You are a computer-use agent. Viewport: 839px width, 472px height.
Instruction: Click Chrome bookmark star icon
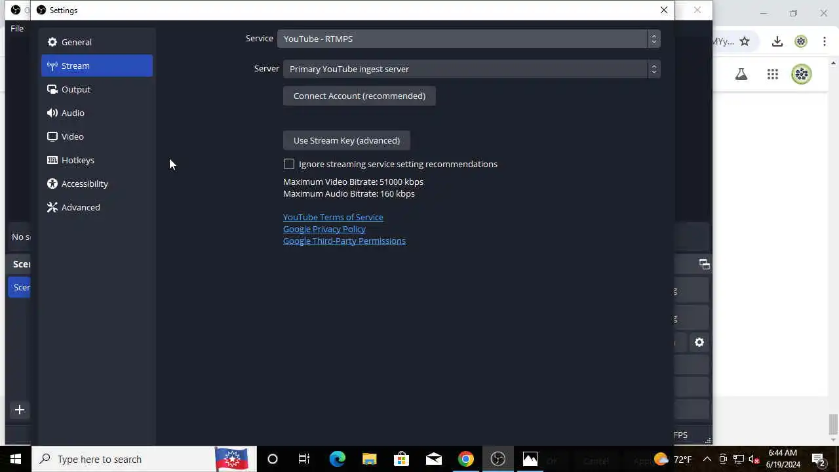745,41
